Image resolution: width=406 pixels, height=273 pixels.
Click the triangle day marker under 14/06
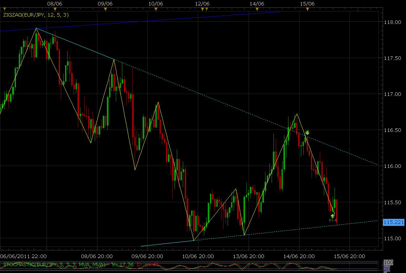257,9
